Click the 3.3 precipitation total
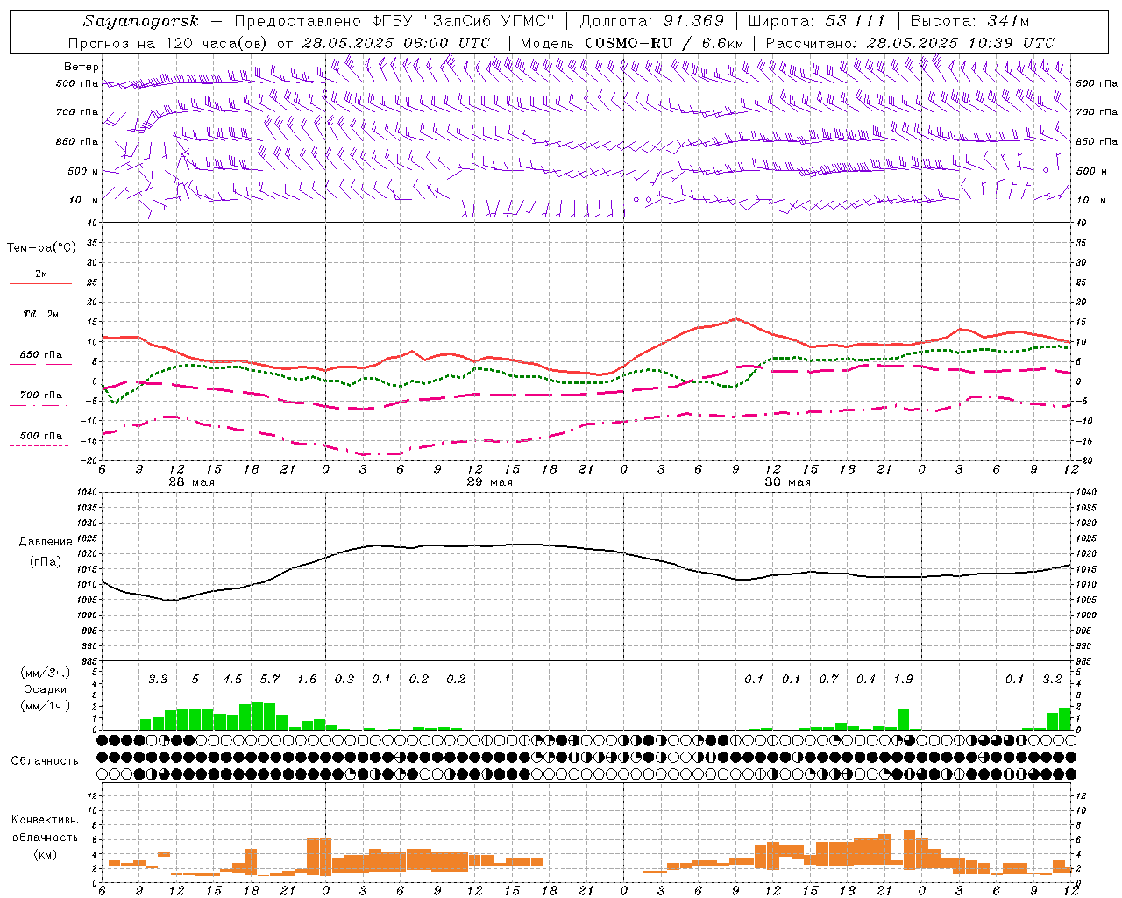Image resolution: width=1122 pixels, height=898 pixels. 158,680
